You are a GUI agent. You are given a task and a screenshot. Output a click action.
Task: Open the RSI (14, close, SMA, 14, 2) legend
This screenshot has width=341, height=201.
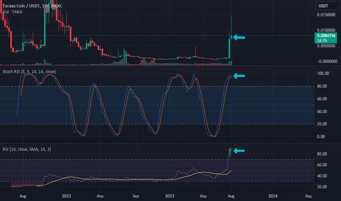click(27, 149)
